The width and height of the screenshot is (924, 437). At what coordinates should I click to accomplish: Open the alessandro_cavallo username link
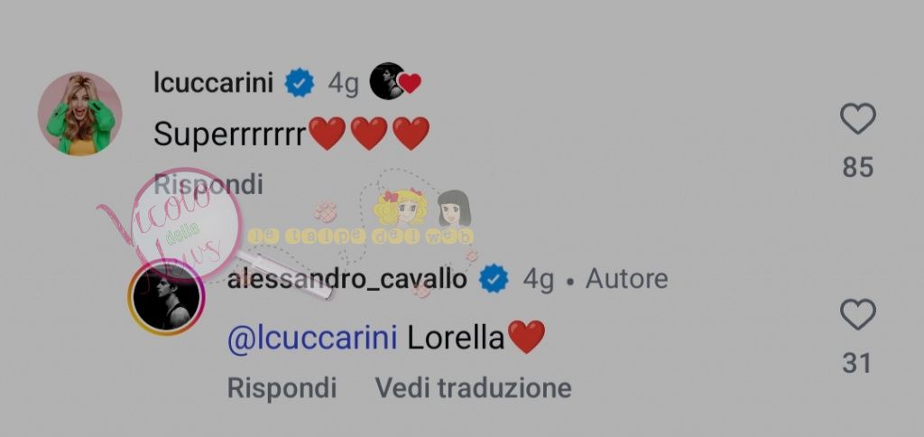coord(347,278)
